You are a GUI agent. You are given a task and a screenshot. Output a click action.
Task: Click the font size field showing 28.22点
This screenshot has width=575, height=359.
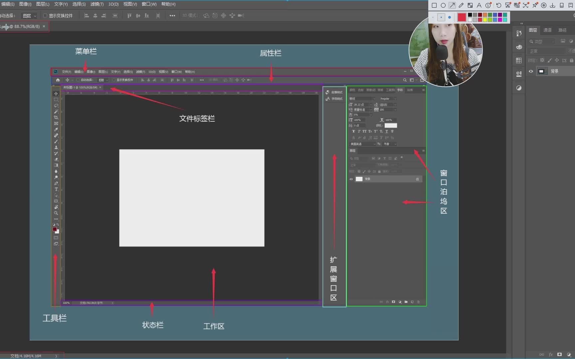(x=359, y=104)
